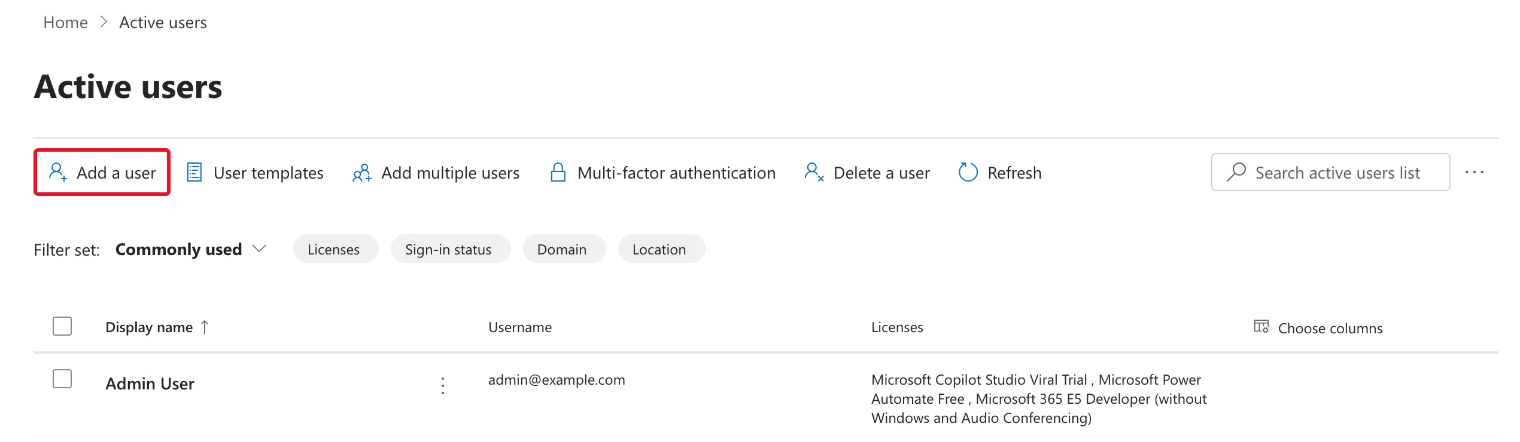The width and height of the screenshot is (1520, 442).
Task: Open the Location filter pill
Action: pyautogui.click(x=662, y=248)
